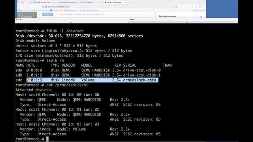This screenshot has height=142, width=253.
Task: Bookmark the page with the star icon
Action: click(176, 7)
